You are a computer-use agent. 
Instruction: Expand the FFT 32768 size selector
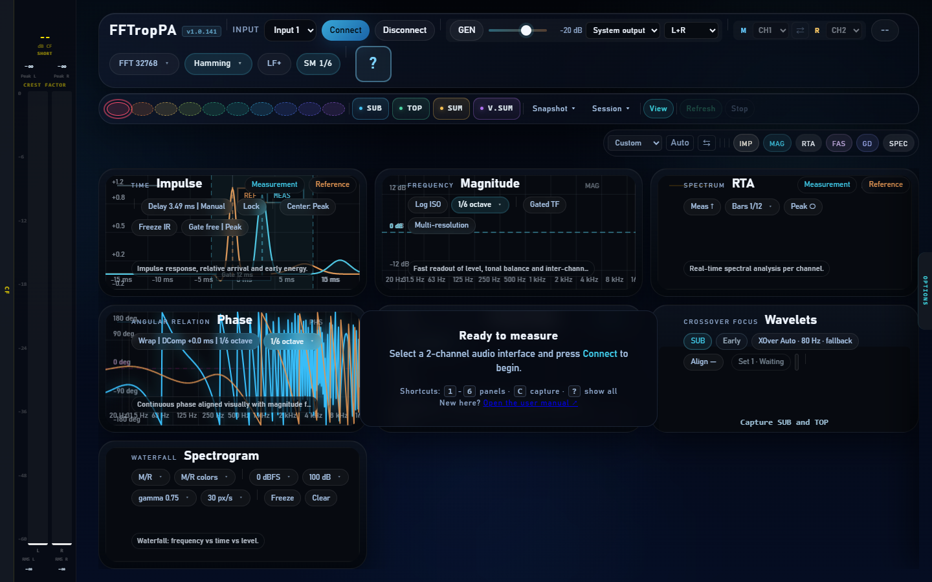tap(144, 63)
